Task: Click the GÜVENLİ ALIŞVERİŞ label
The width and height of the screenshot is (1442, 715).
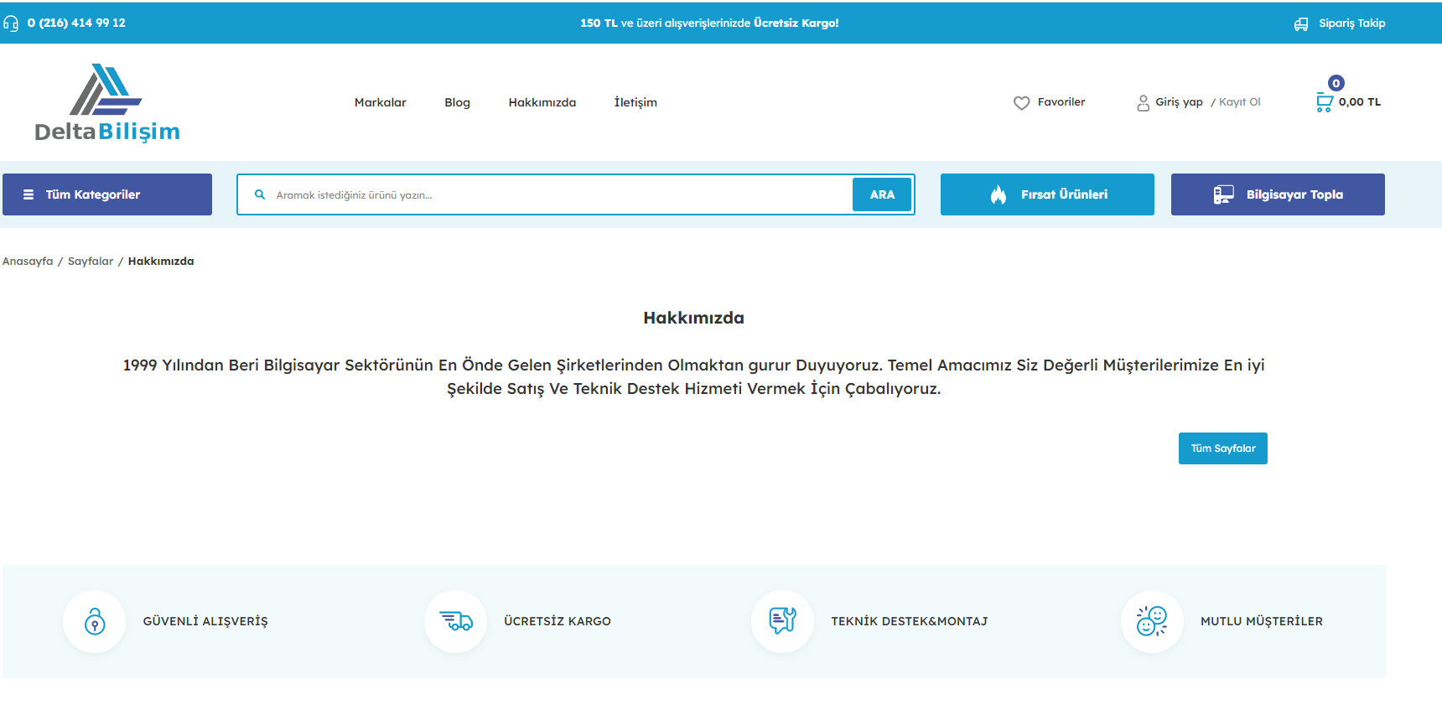Action: (205, 621)
